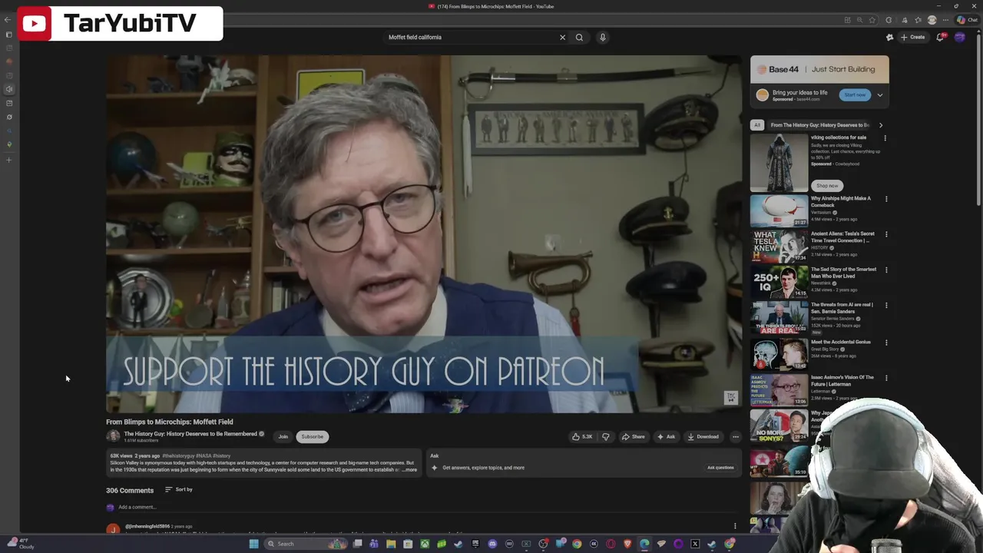Open more actions menu beside Download

point(735,436)
